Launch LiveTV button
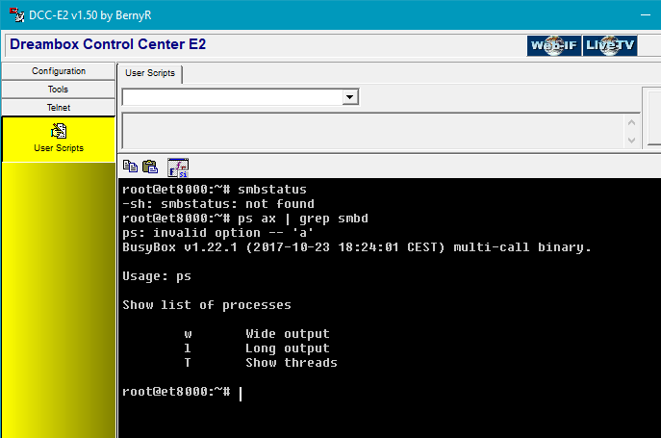This screenshot has height=438, width=661. 610,45
